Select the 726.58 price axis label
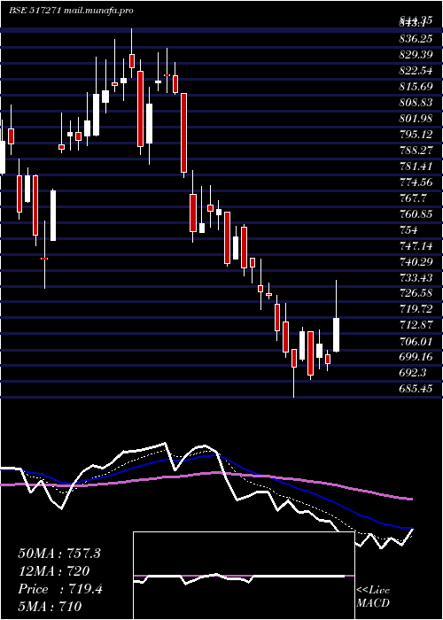 point(416,293)
